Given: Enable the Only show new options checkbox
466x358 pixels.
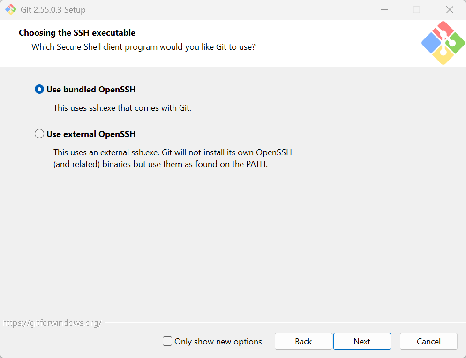Looking at the screenshot, I should click(167, 341).
